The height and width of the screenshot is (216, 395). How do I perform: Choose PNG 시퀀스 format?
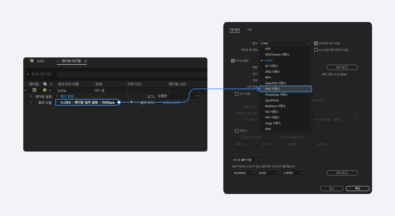tap(285, 89)
